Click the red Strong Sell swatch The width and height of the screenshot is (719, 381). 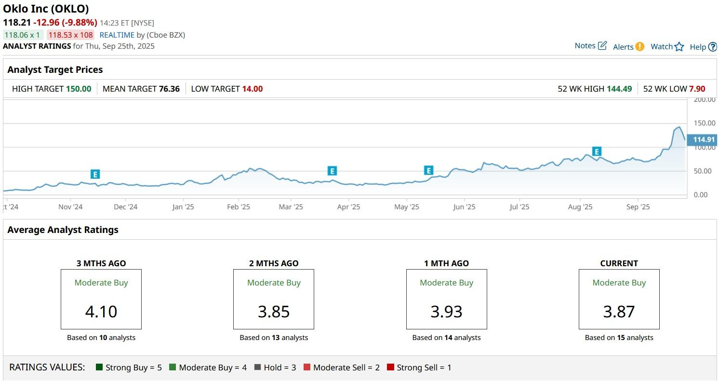390,367
